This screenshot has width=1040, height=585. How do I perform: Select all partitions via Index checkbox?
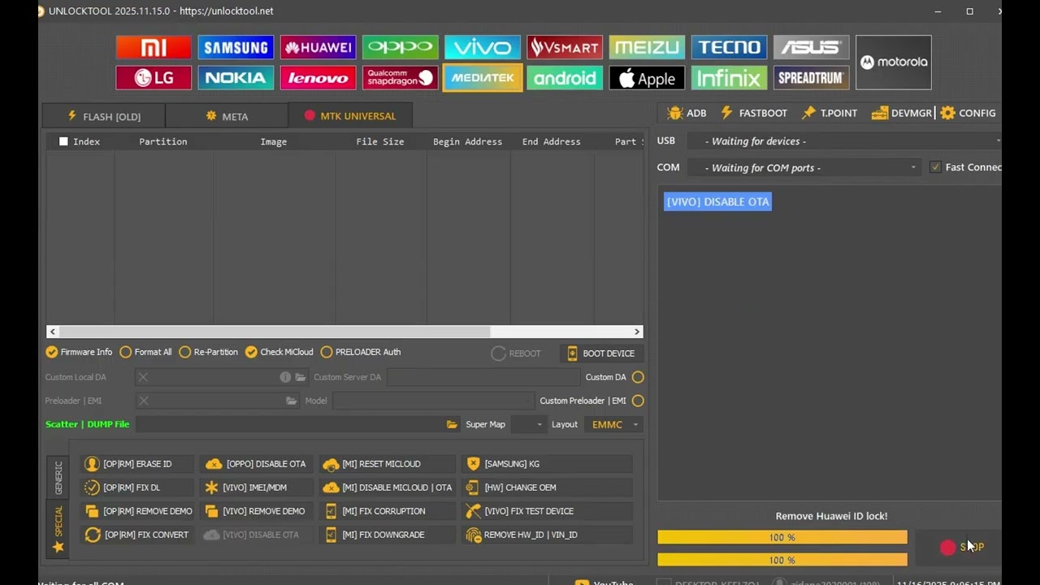click(63, 141)
